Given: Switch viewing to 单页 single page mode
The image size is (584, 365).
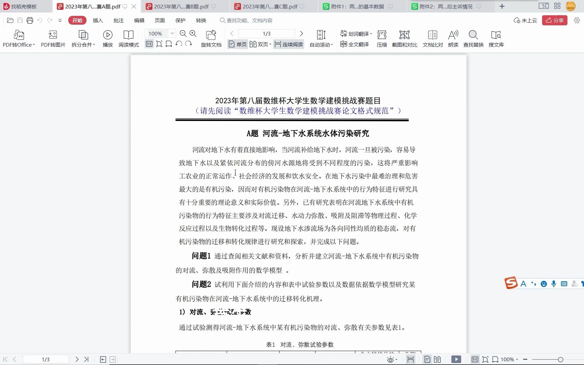Looking at the screenshot, I should (237, 44).
